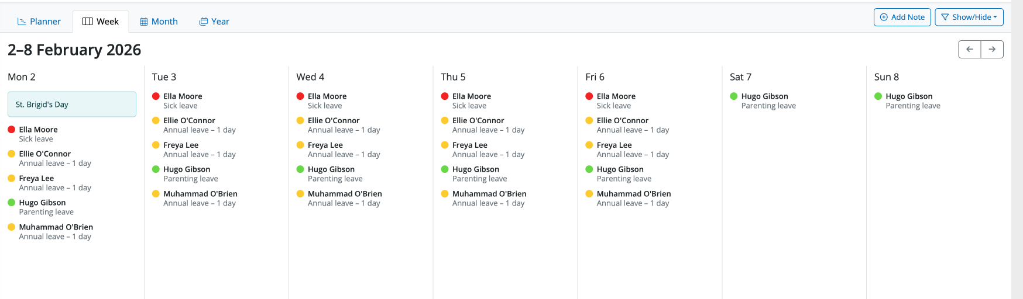
Task: Go to the next week arrow
Action: click(992, 50)
